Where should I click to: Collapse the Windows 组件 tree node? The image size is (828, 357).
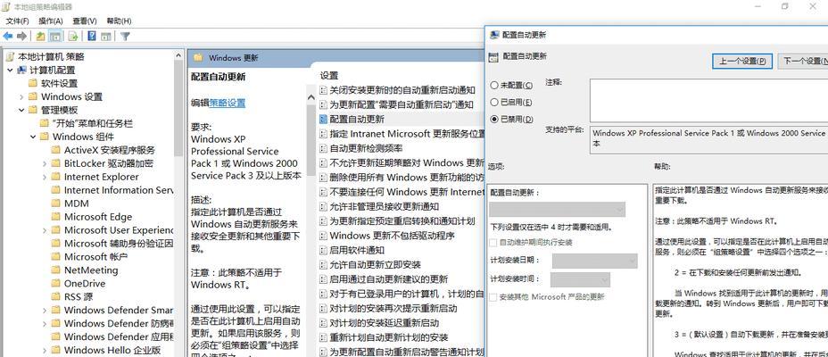(33, 137)
